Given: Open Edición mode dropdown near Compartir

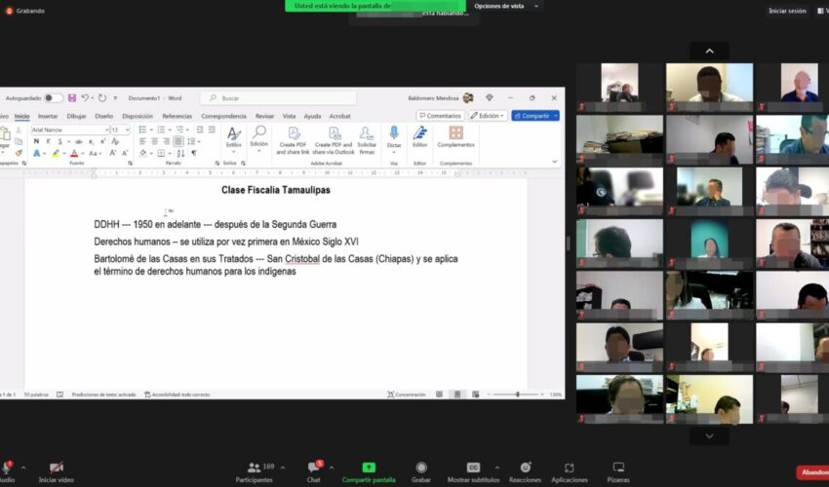Looking at the screenshot, I should point(488,116).
